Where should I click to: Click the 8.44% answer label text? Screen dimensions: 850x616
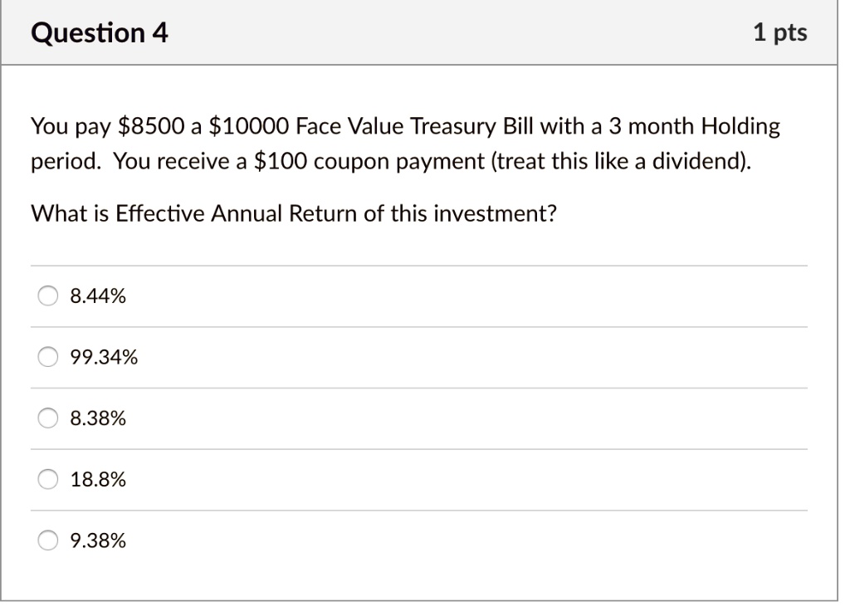click(98, 296)
